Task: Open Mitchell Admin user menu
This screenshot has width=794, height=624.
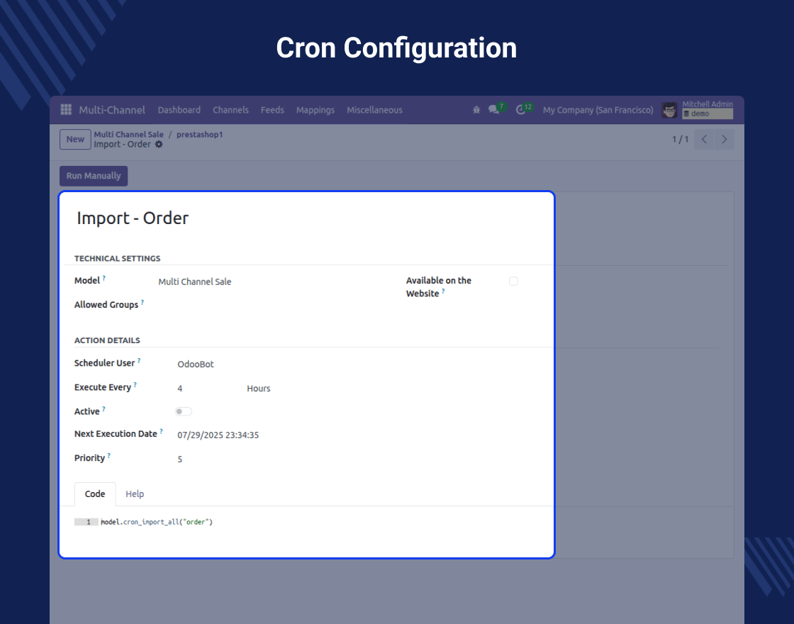Action: point(708,104)
